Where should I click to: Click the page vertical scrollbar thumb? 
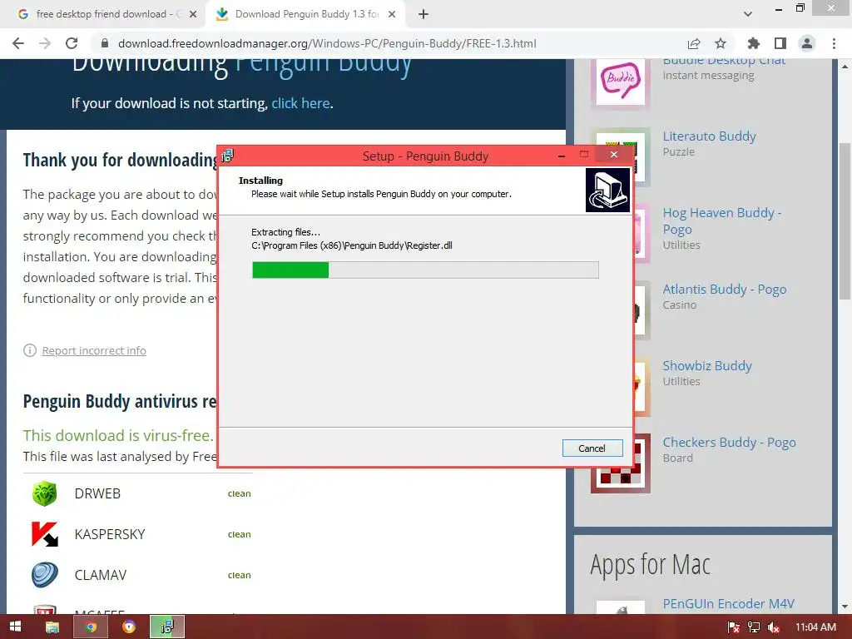point(845,220)
